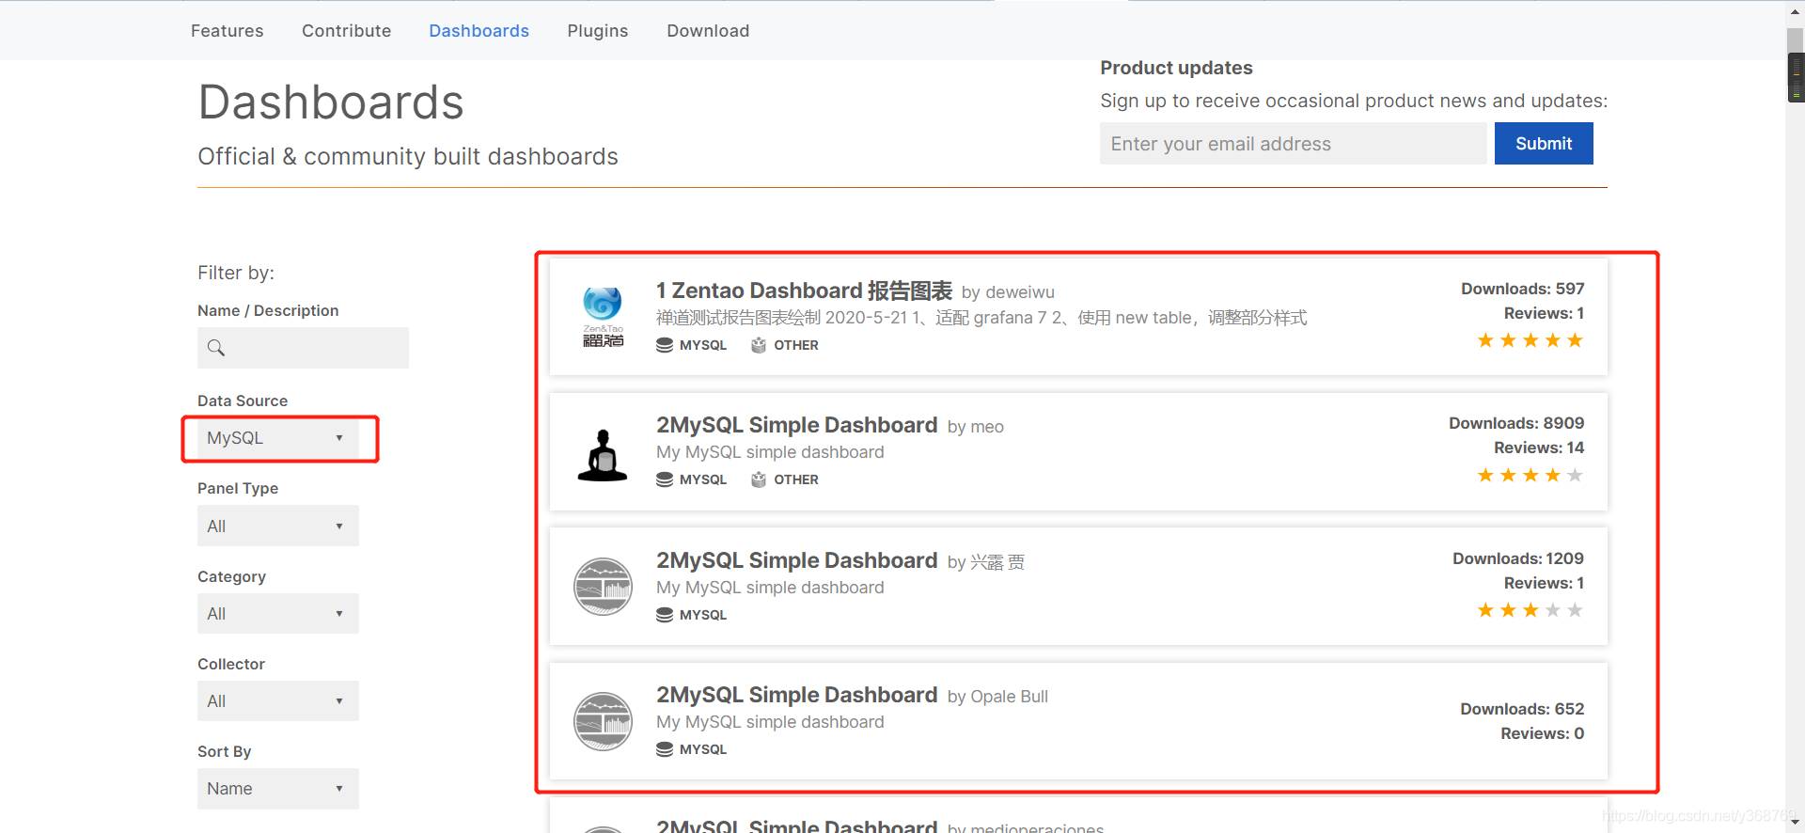Open the 1 Zentao Dashboard 报告图表 title
The height and width of the screenshot is (833, 1805).
tap(804, 291)
